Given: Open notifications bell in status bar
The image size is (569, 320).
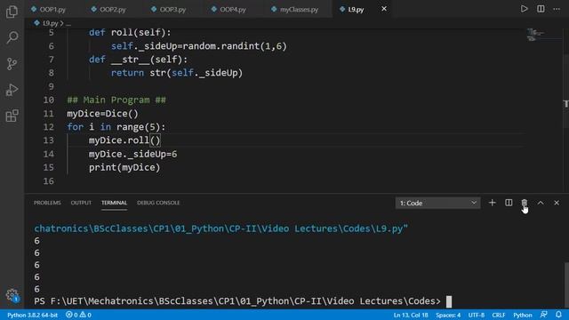Looking at the screenshot, I should [558, 315].
